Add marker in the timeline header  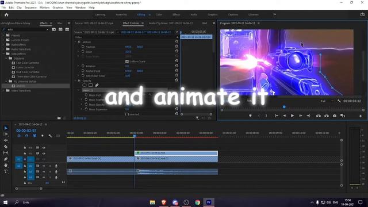(x=42, y=136)
